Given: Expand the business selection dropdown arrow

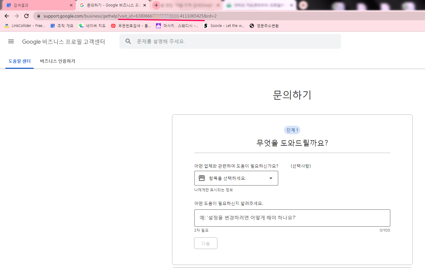Looking at the screenshot, I should click(271, 178).
